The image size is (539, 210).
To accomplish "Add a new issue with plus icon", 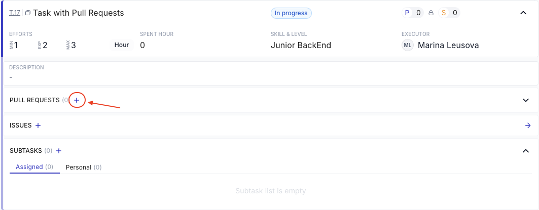I will [38, 125].
